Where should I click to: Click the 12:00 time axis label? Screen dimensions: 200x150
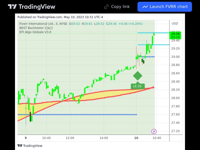(x=70, y=138)
